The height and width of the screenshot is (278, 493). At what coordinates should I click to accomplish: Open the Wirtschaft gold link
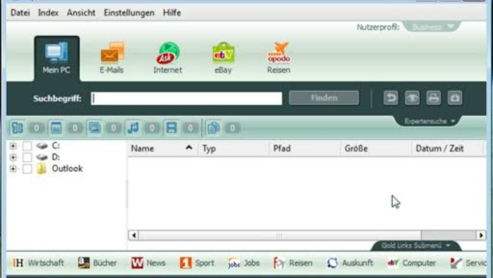pos(38,263)
